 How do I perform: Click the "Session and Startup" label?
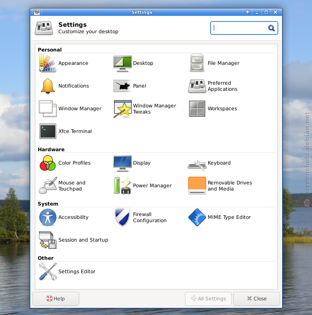coord(83,240)
